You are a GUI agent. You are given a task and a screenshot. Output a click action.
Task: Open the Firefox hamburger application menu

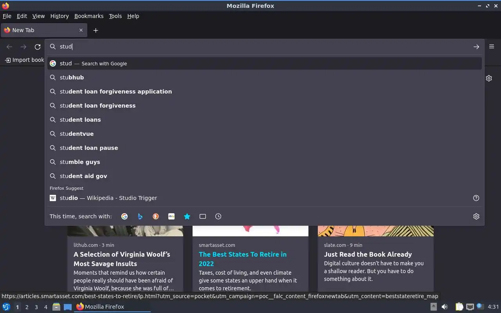click(x=492, y=47)
